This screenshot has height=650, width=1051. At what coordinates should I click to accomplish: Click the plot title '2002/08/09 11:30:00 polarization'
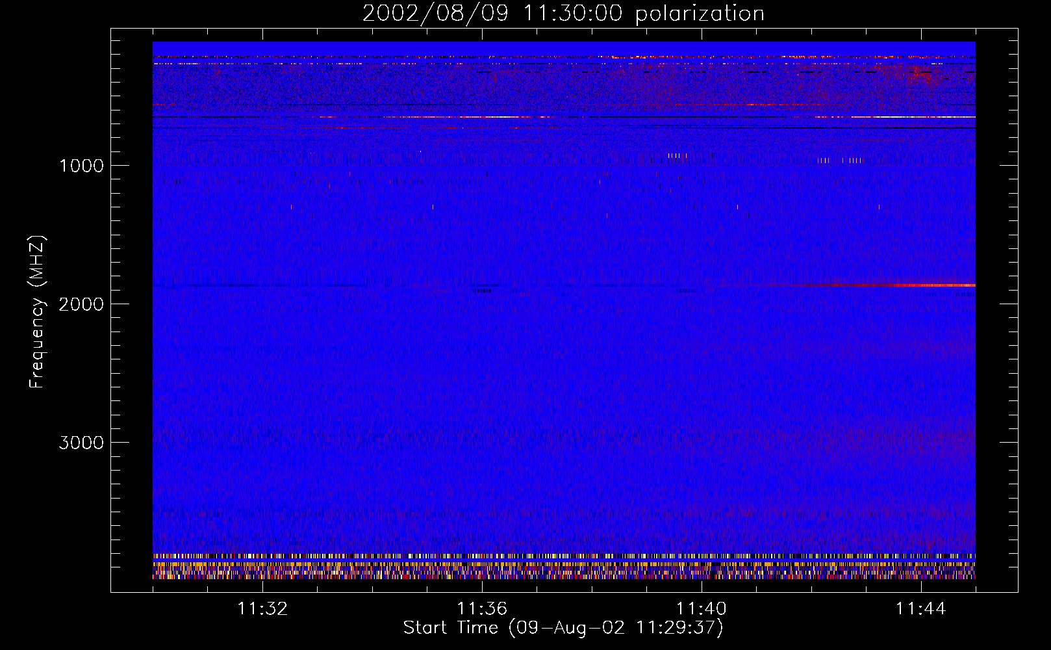click(563, 13)
